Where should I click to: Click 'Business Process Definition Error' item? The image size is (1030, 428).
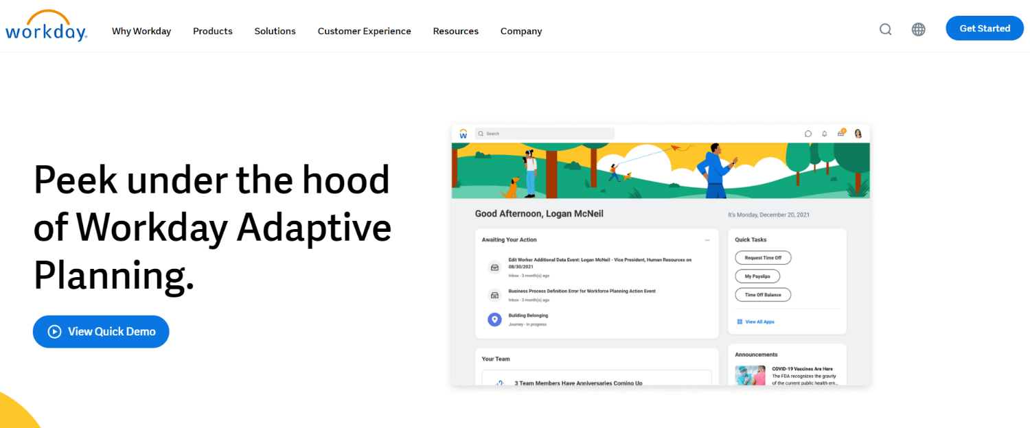point(582,291)
